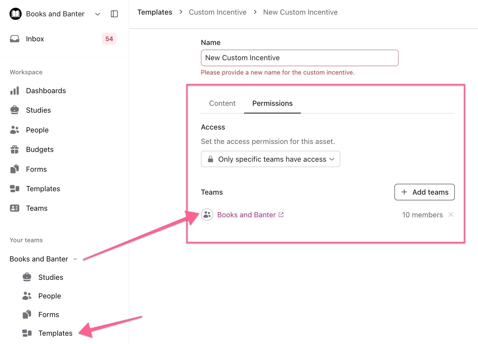Click the sidebar collapse panel icon

tap(114, 14)
